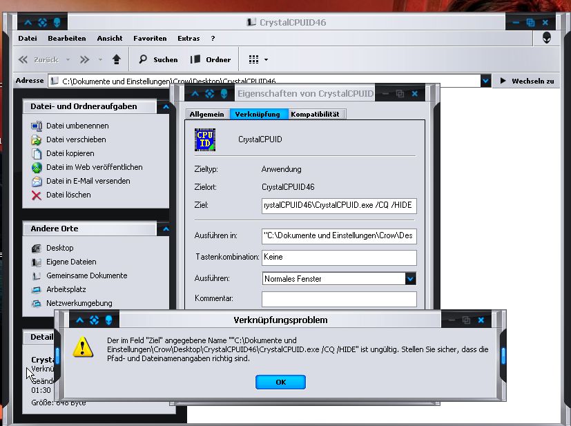The height and width of the screenshot is (426, 571).
Task: Open Eigene Dateien under Andere Orte
Action: (x=71, y=262)
